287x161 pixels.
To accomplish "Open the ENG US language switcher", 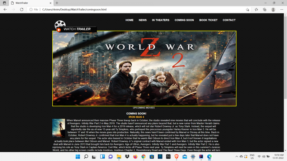I will [252, 157].
